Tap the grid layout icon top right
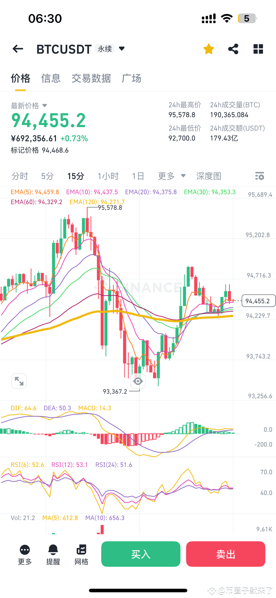276x598 pixels. (x=258, y=49)
